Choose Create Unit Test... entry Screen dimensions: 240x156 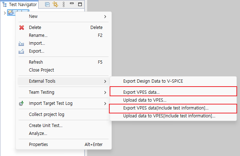pos(63,126)
